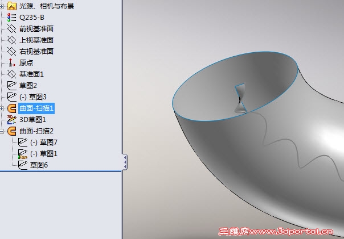Select the (-) 草图1 label
This screenshot has width=344, height=239.
[x=44, y=154]
